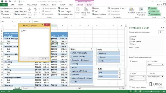Click Group Selection in ribbon
This screenshot has width=166, height=93.
(x=49, y=8)
